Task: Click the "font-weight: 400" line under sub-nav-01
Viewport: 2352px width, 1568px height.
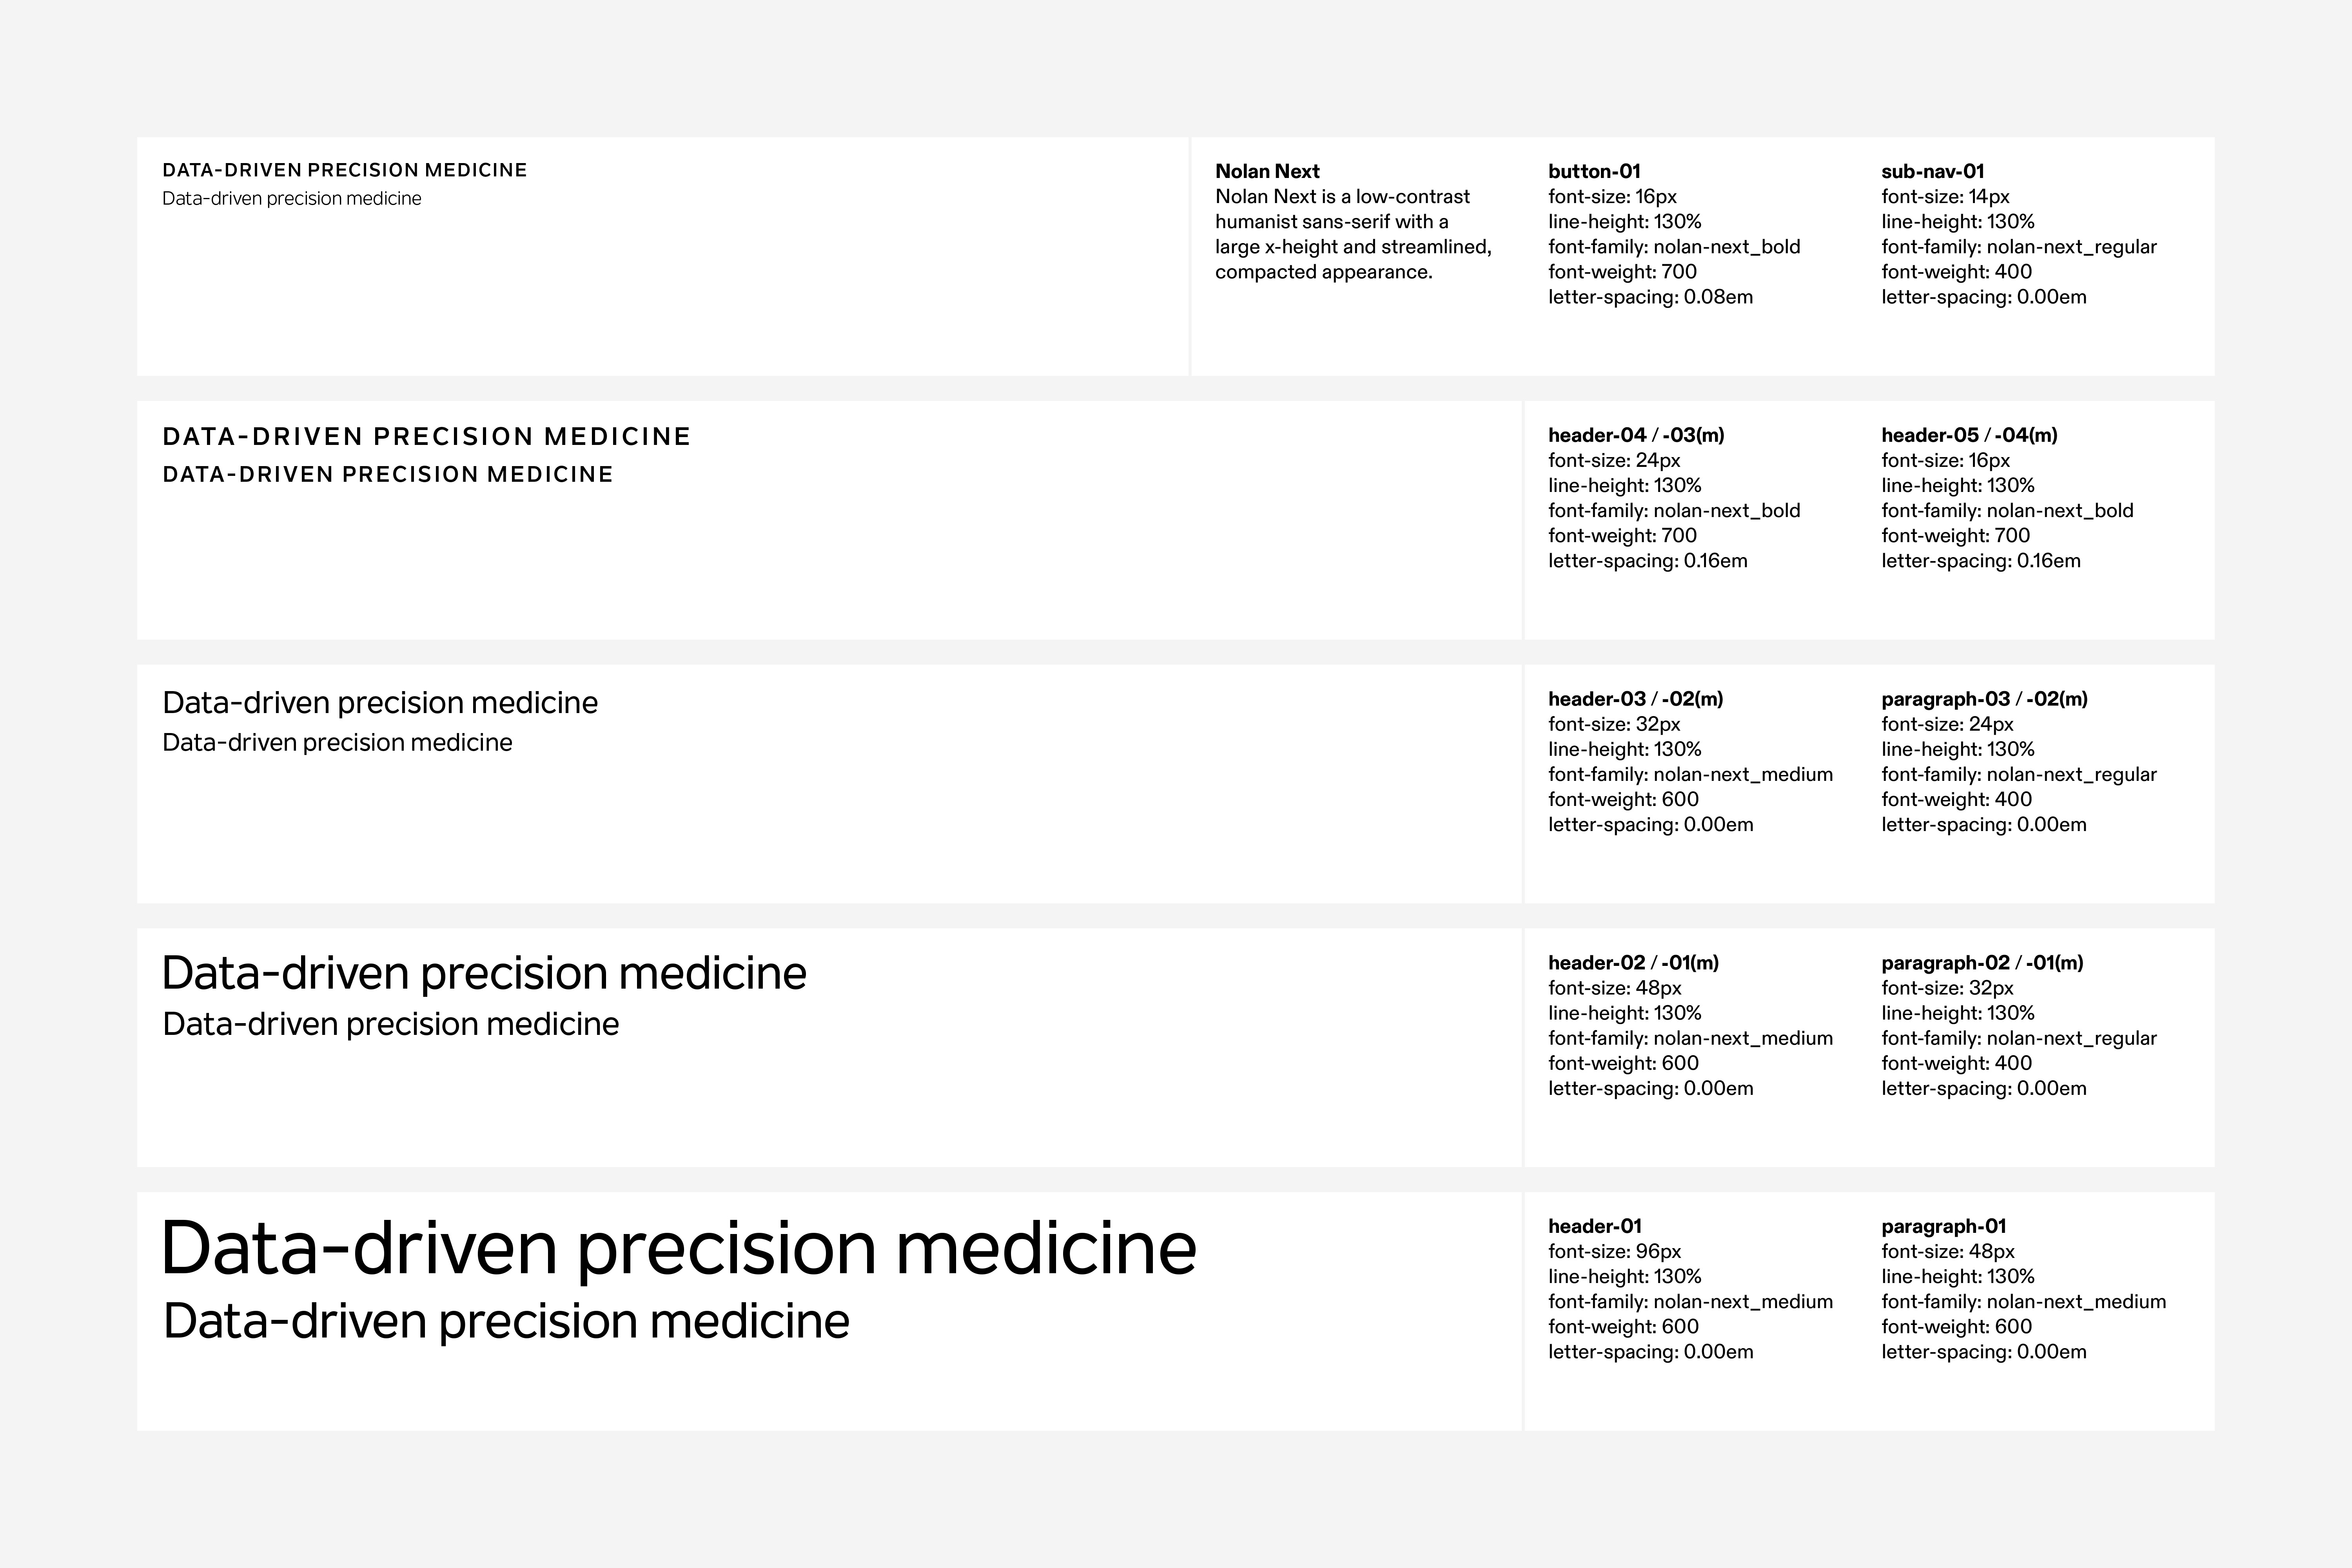Action: click(x=1956, y=272)
